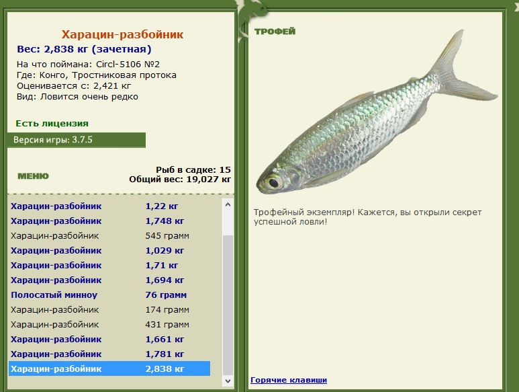Select the Полосатый минноу 76 грамм entry

(x=109, y=295)
